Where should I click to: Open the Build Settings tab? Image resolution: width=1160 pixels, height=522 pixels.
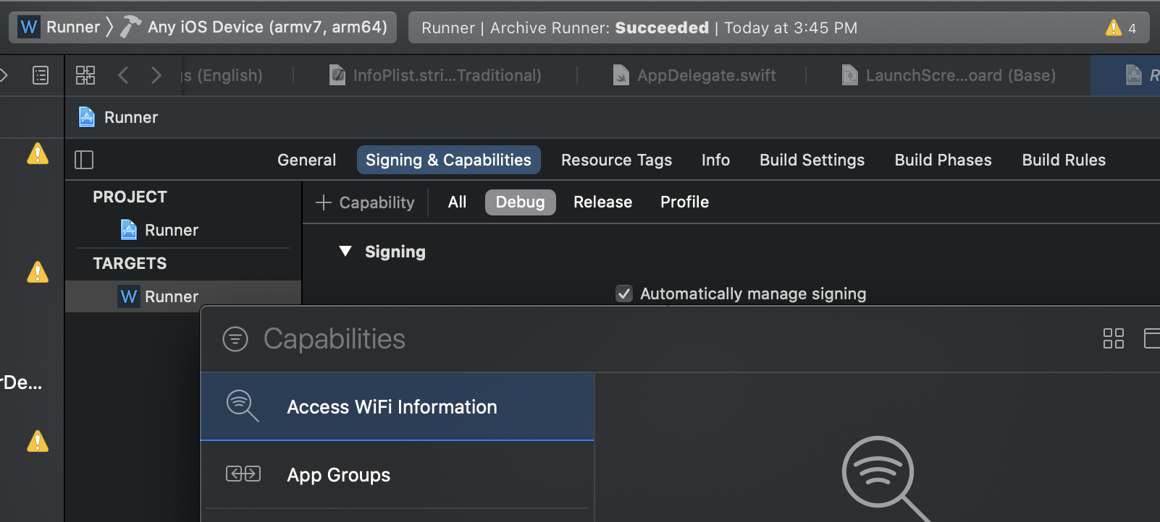[x=812, y=160]
